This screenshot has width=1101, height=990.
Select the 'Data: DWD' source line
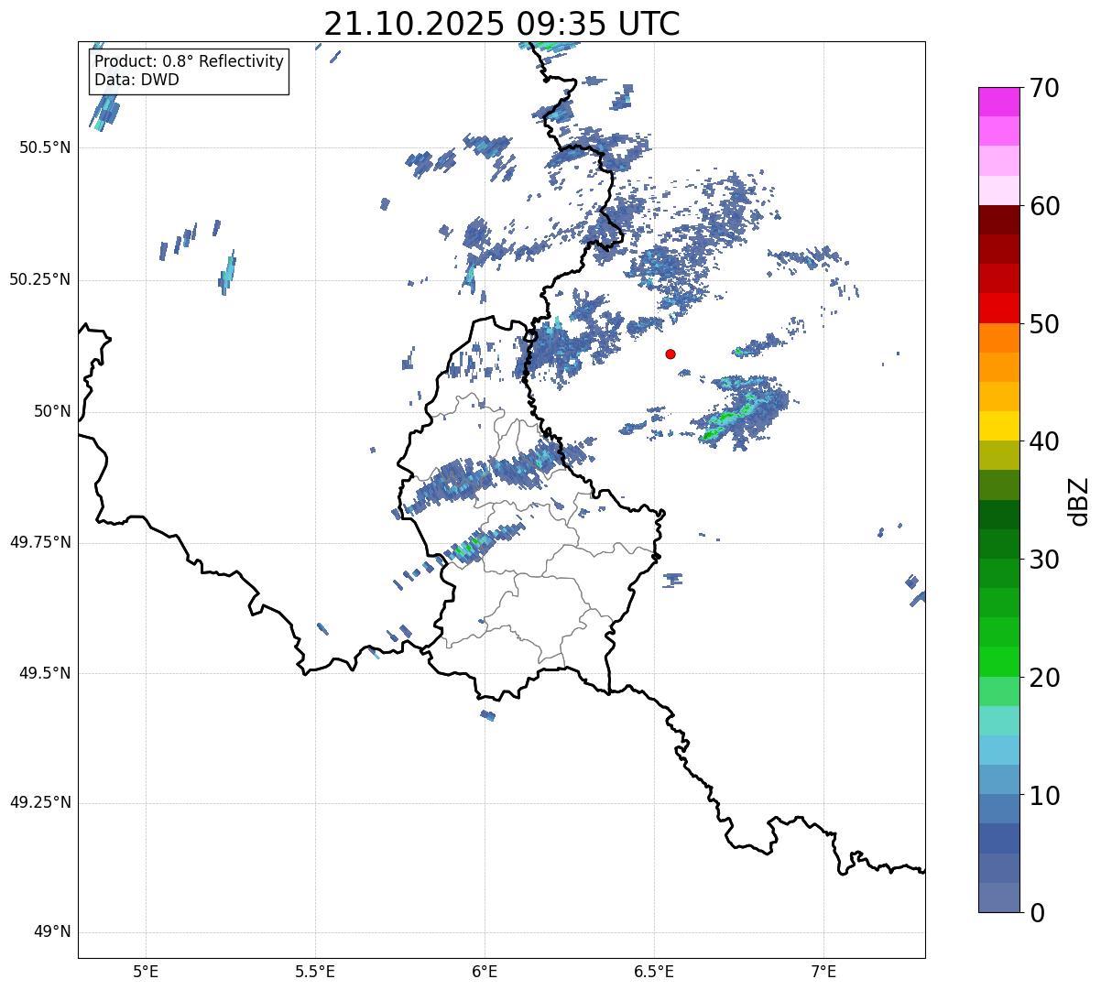[x=136, y=80]
